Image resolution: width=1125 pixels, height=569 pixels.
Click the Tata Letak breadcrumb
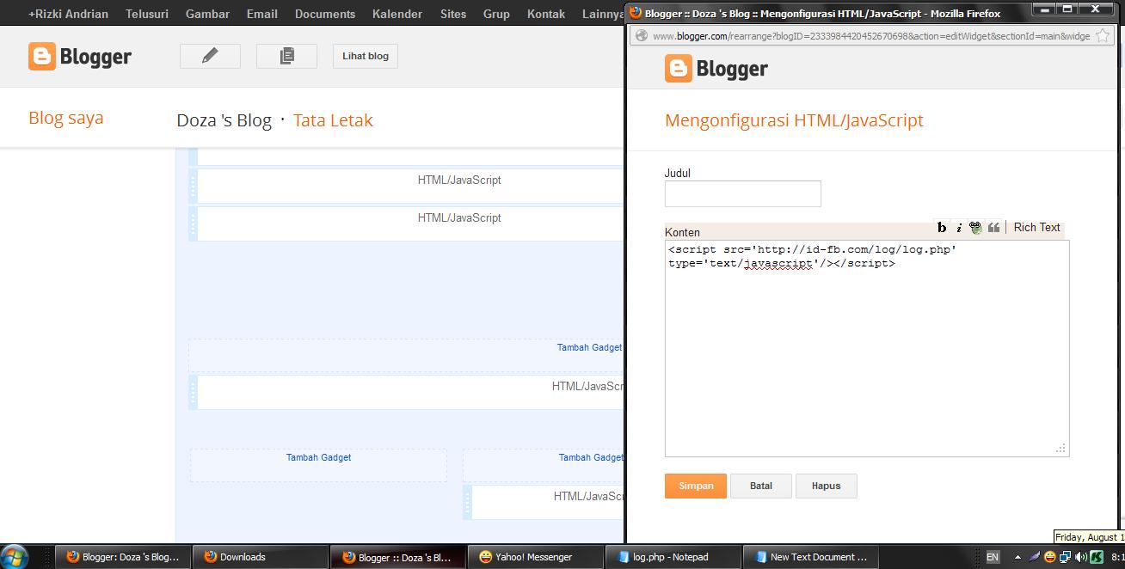click(333, 120)
